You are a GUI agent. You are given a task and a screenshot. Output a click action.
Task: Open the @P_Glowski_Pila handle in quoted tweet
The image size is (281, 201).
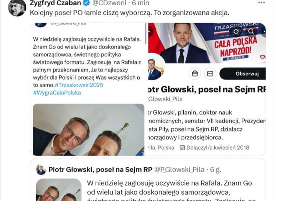[x=179, y=170]
